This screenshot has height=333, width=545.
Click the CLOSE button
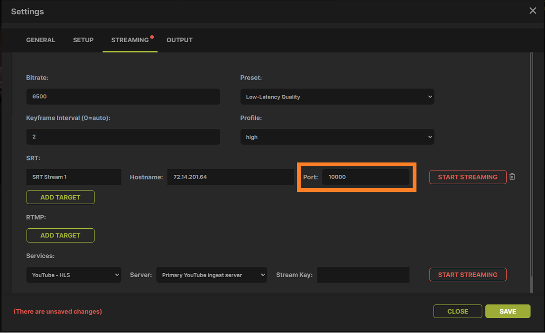458,312
